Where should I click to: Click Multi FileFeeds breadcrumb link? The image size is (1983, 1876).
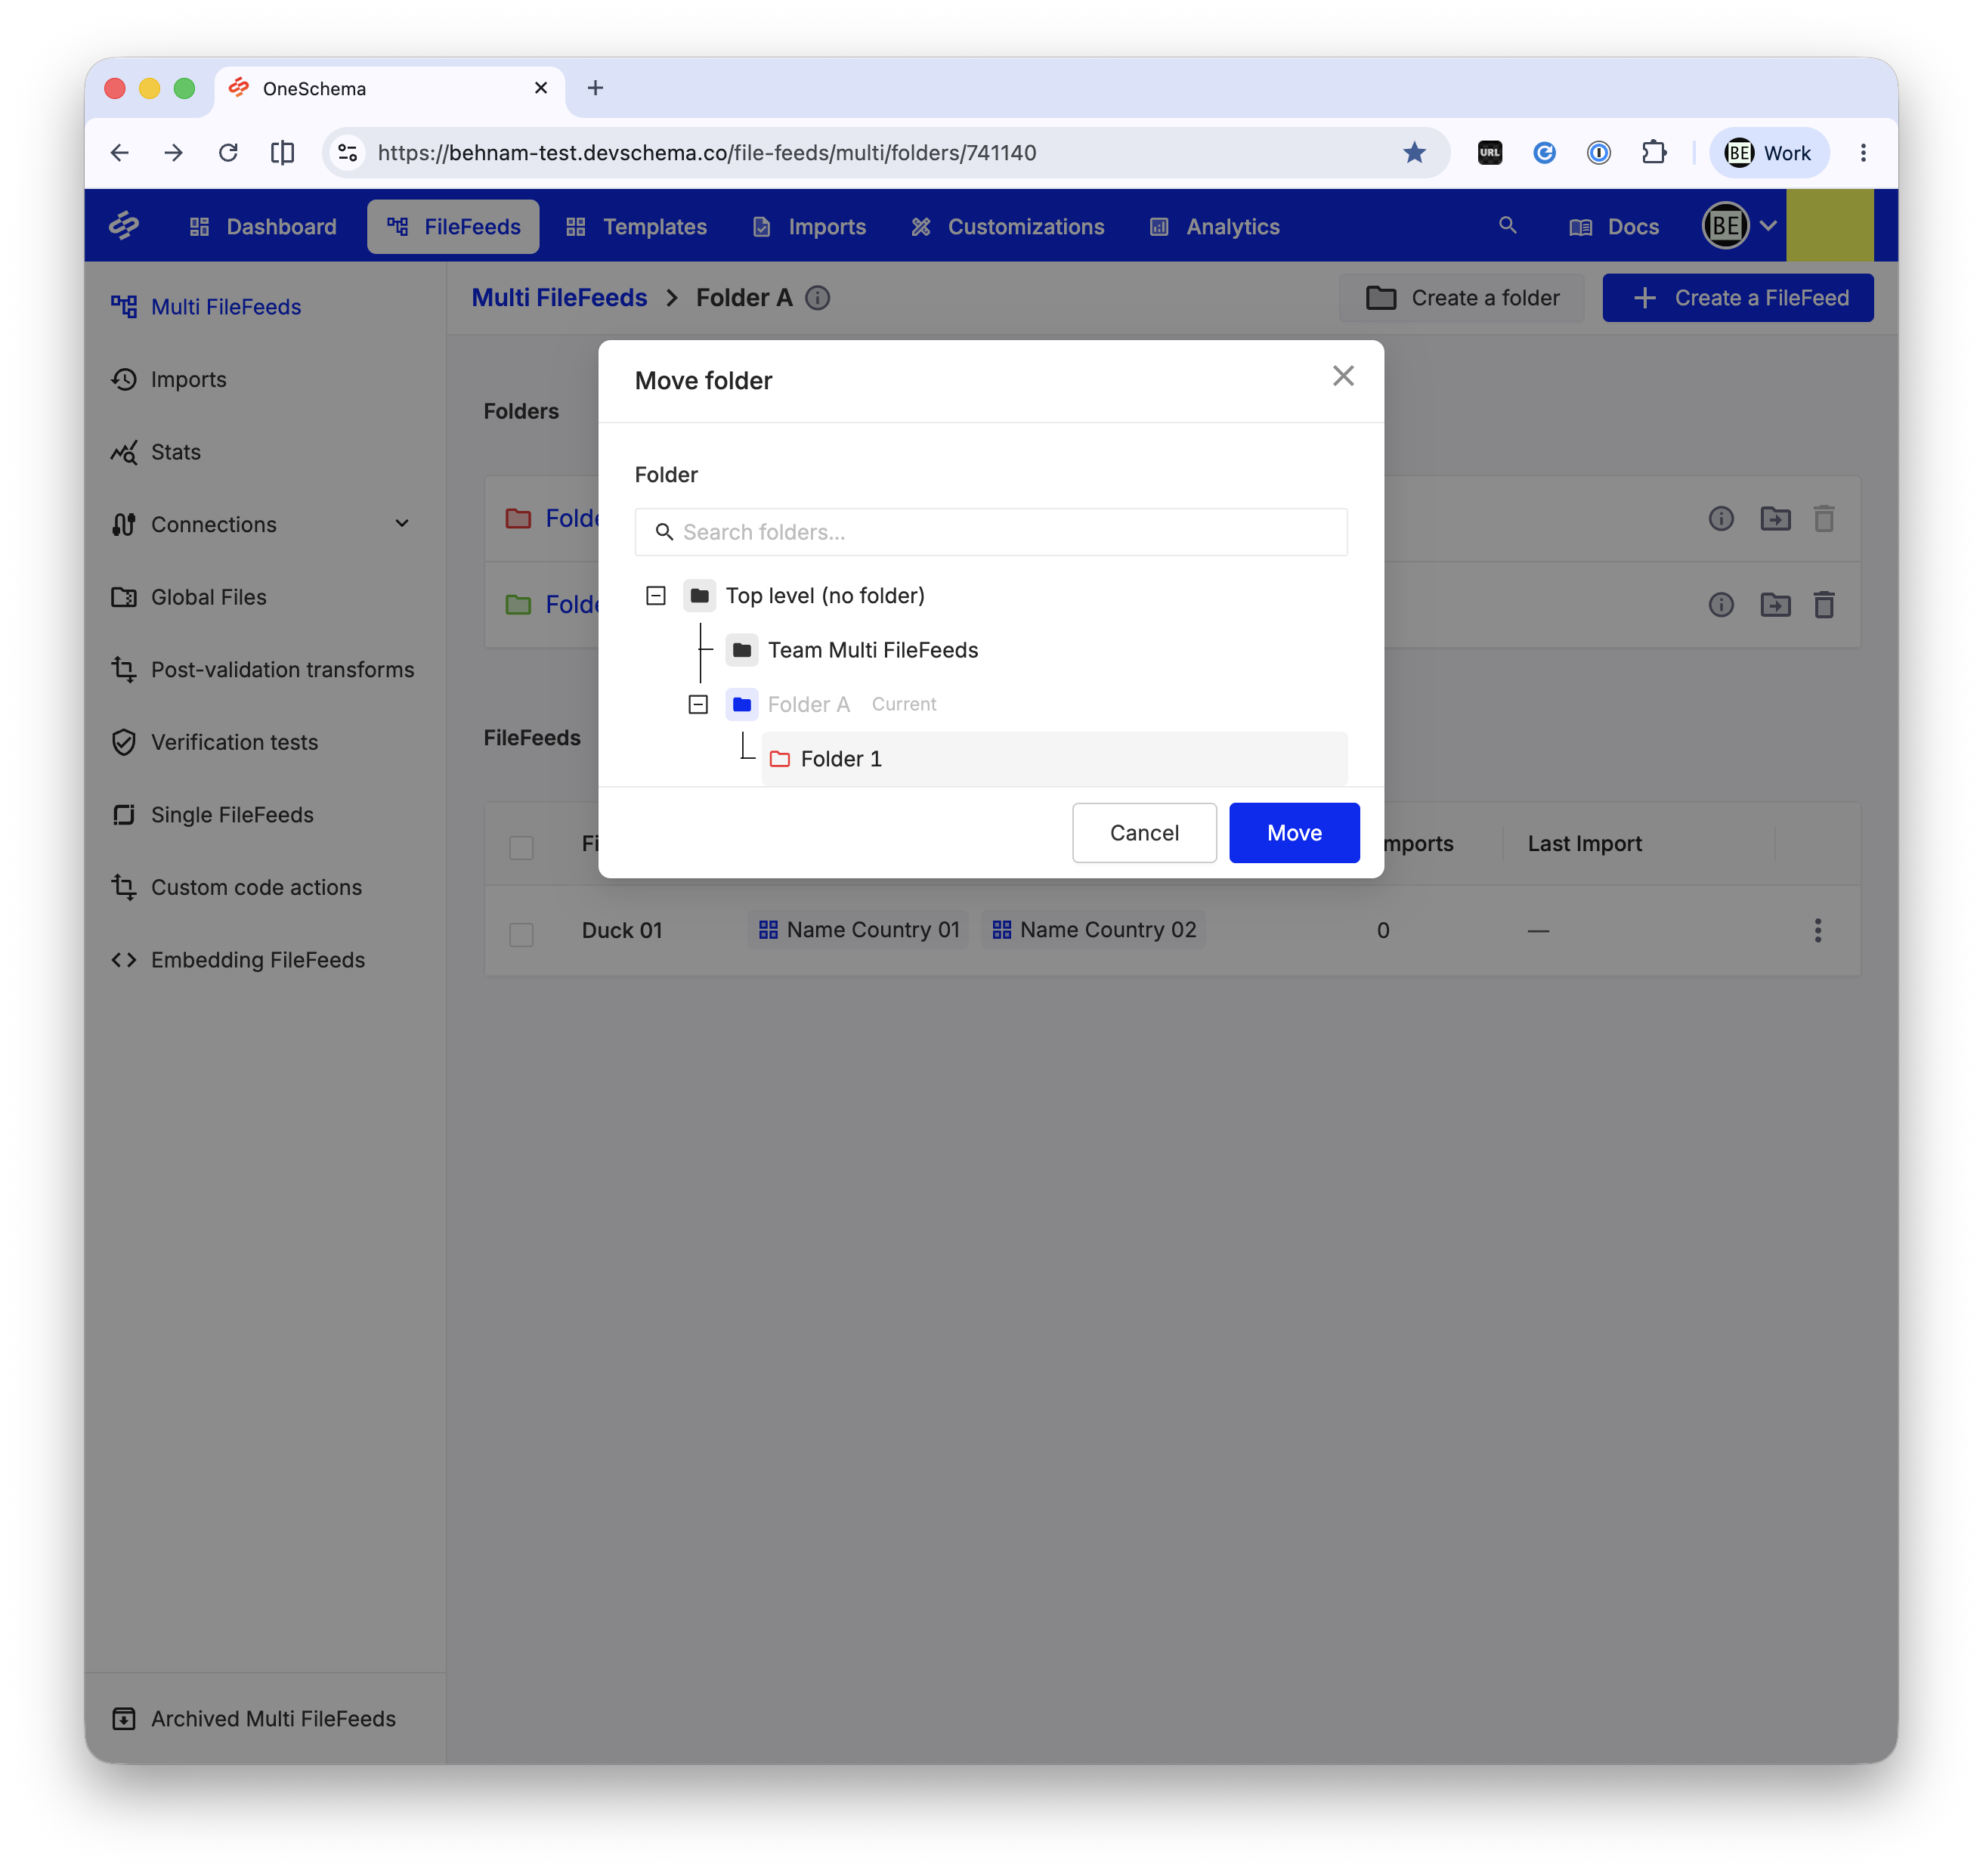click(559, 298)
